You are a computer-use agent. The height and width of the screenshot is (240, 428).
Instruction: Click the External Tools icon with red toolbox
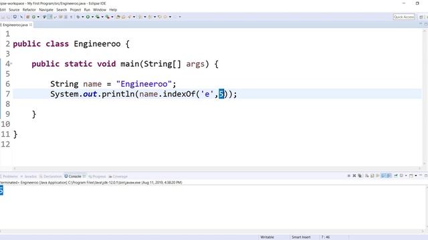point(107,17)
